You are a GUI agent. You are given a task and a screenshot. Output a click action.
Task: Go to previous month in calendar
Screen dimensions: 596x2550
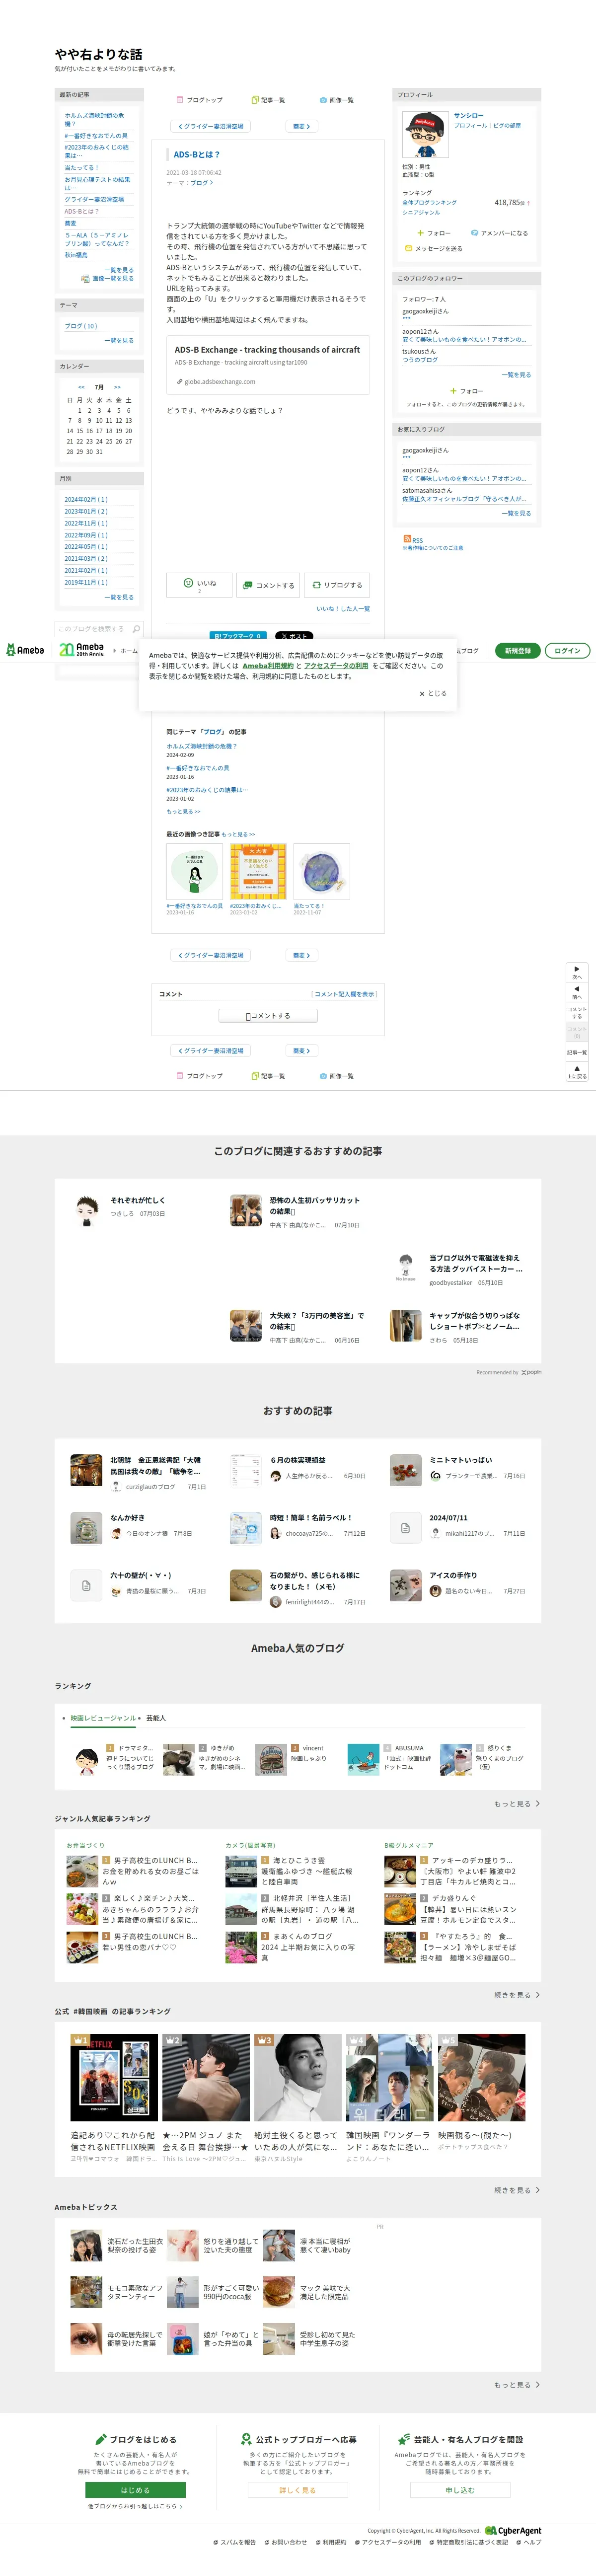click(x=81, y=387)
